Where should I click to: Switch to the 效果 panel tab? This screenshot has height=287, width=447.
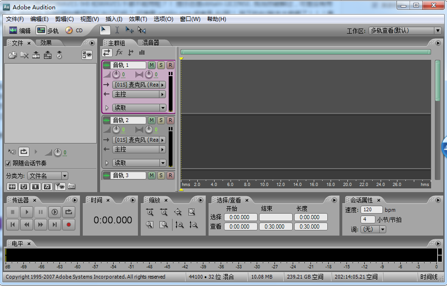click(46, 43)
